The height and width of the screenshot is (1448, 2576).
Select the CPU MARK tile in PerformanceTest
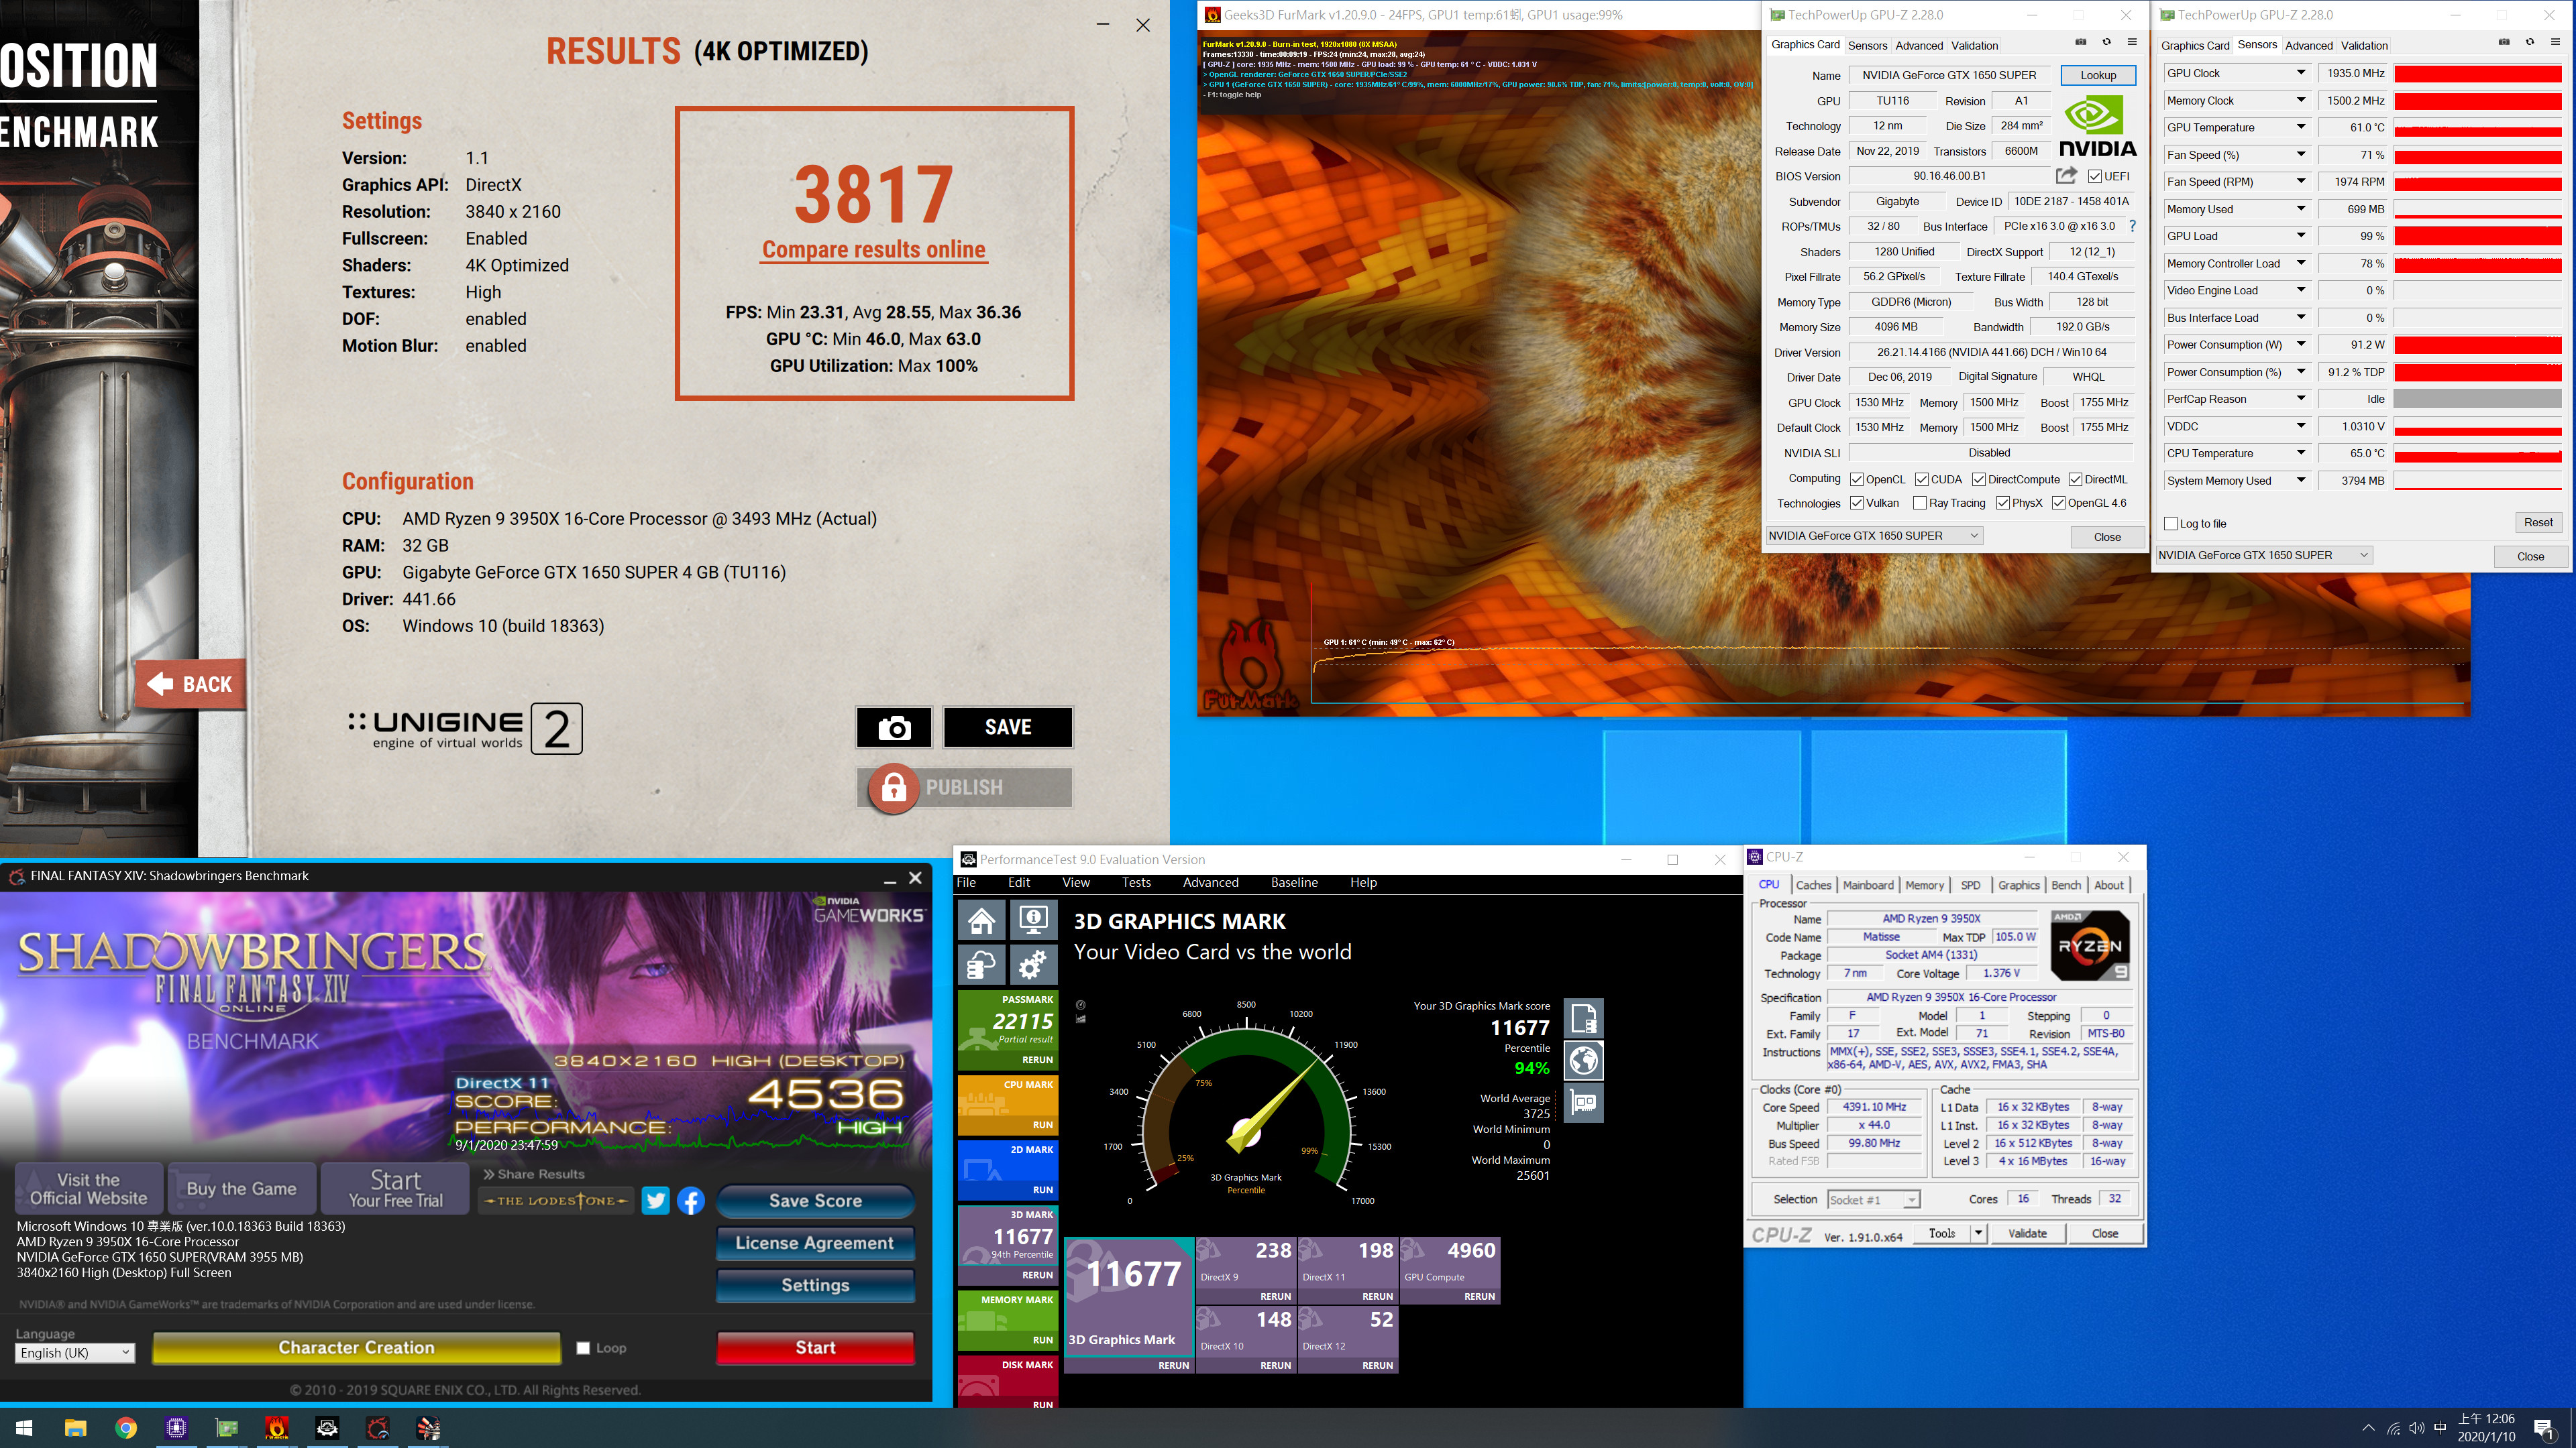[x=1007, y=1105]
